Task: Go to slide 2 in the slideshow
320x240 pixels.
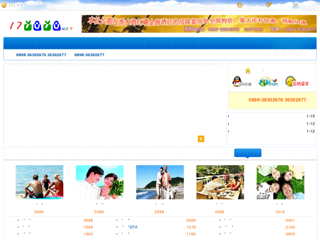Action: (201, 139)
